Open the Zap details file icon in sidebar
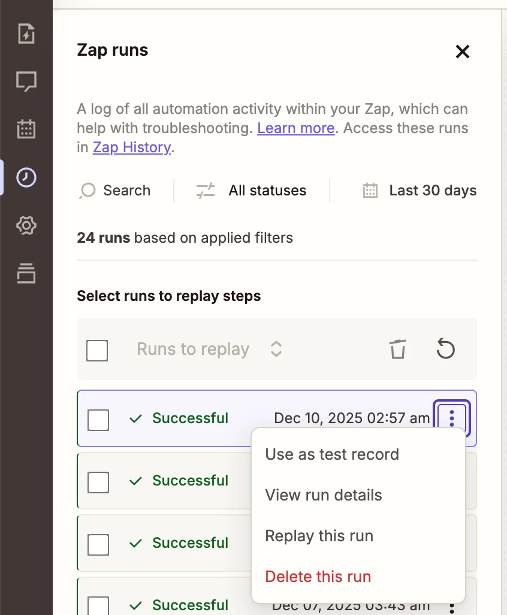The image size is (507, 615). 26,34
